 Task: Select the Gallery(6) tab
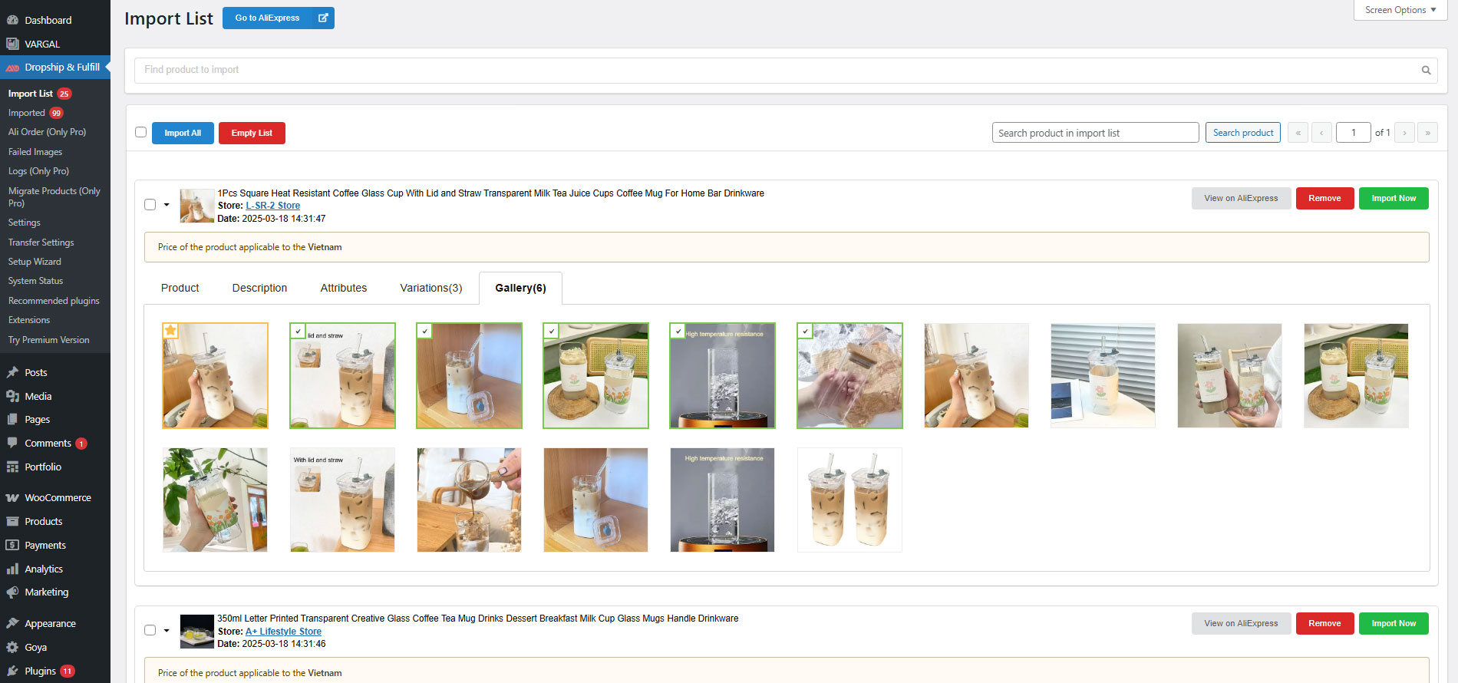point(520,288)
